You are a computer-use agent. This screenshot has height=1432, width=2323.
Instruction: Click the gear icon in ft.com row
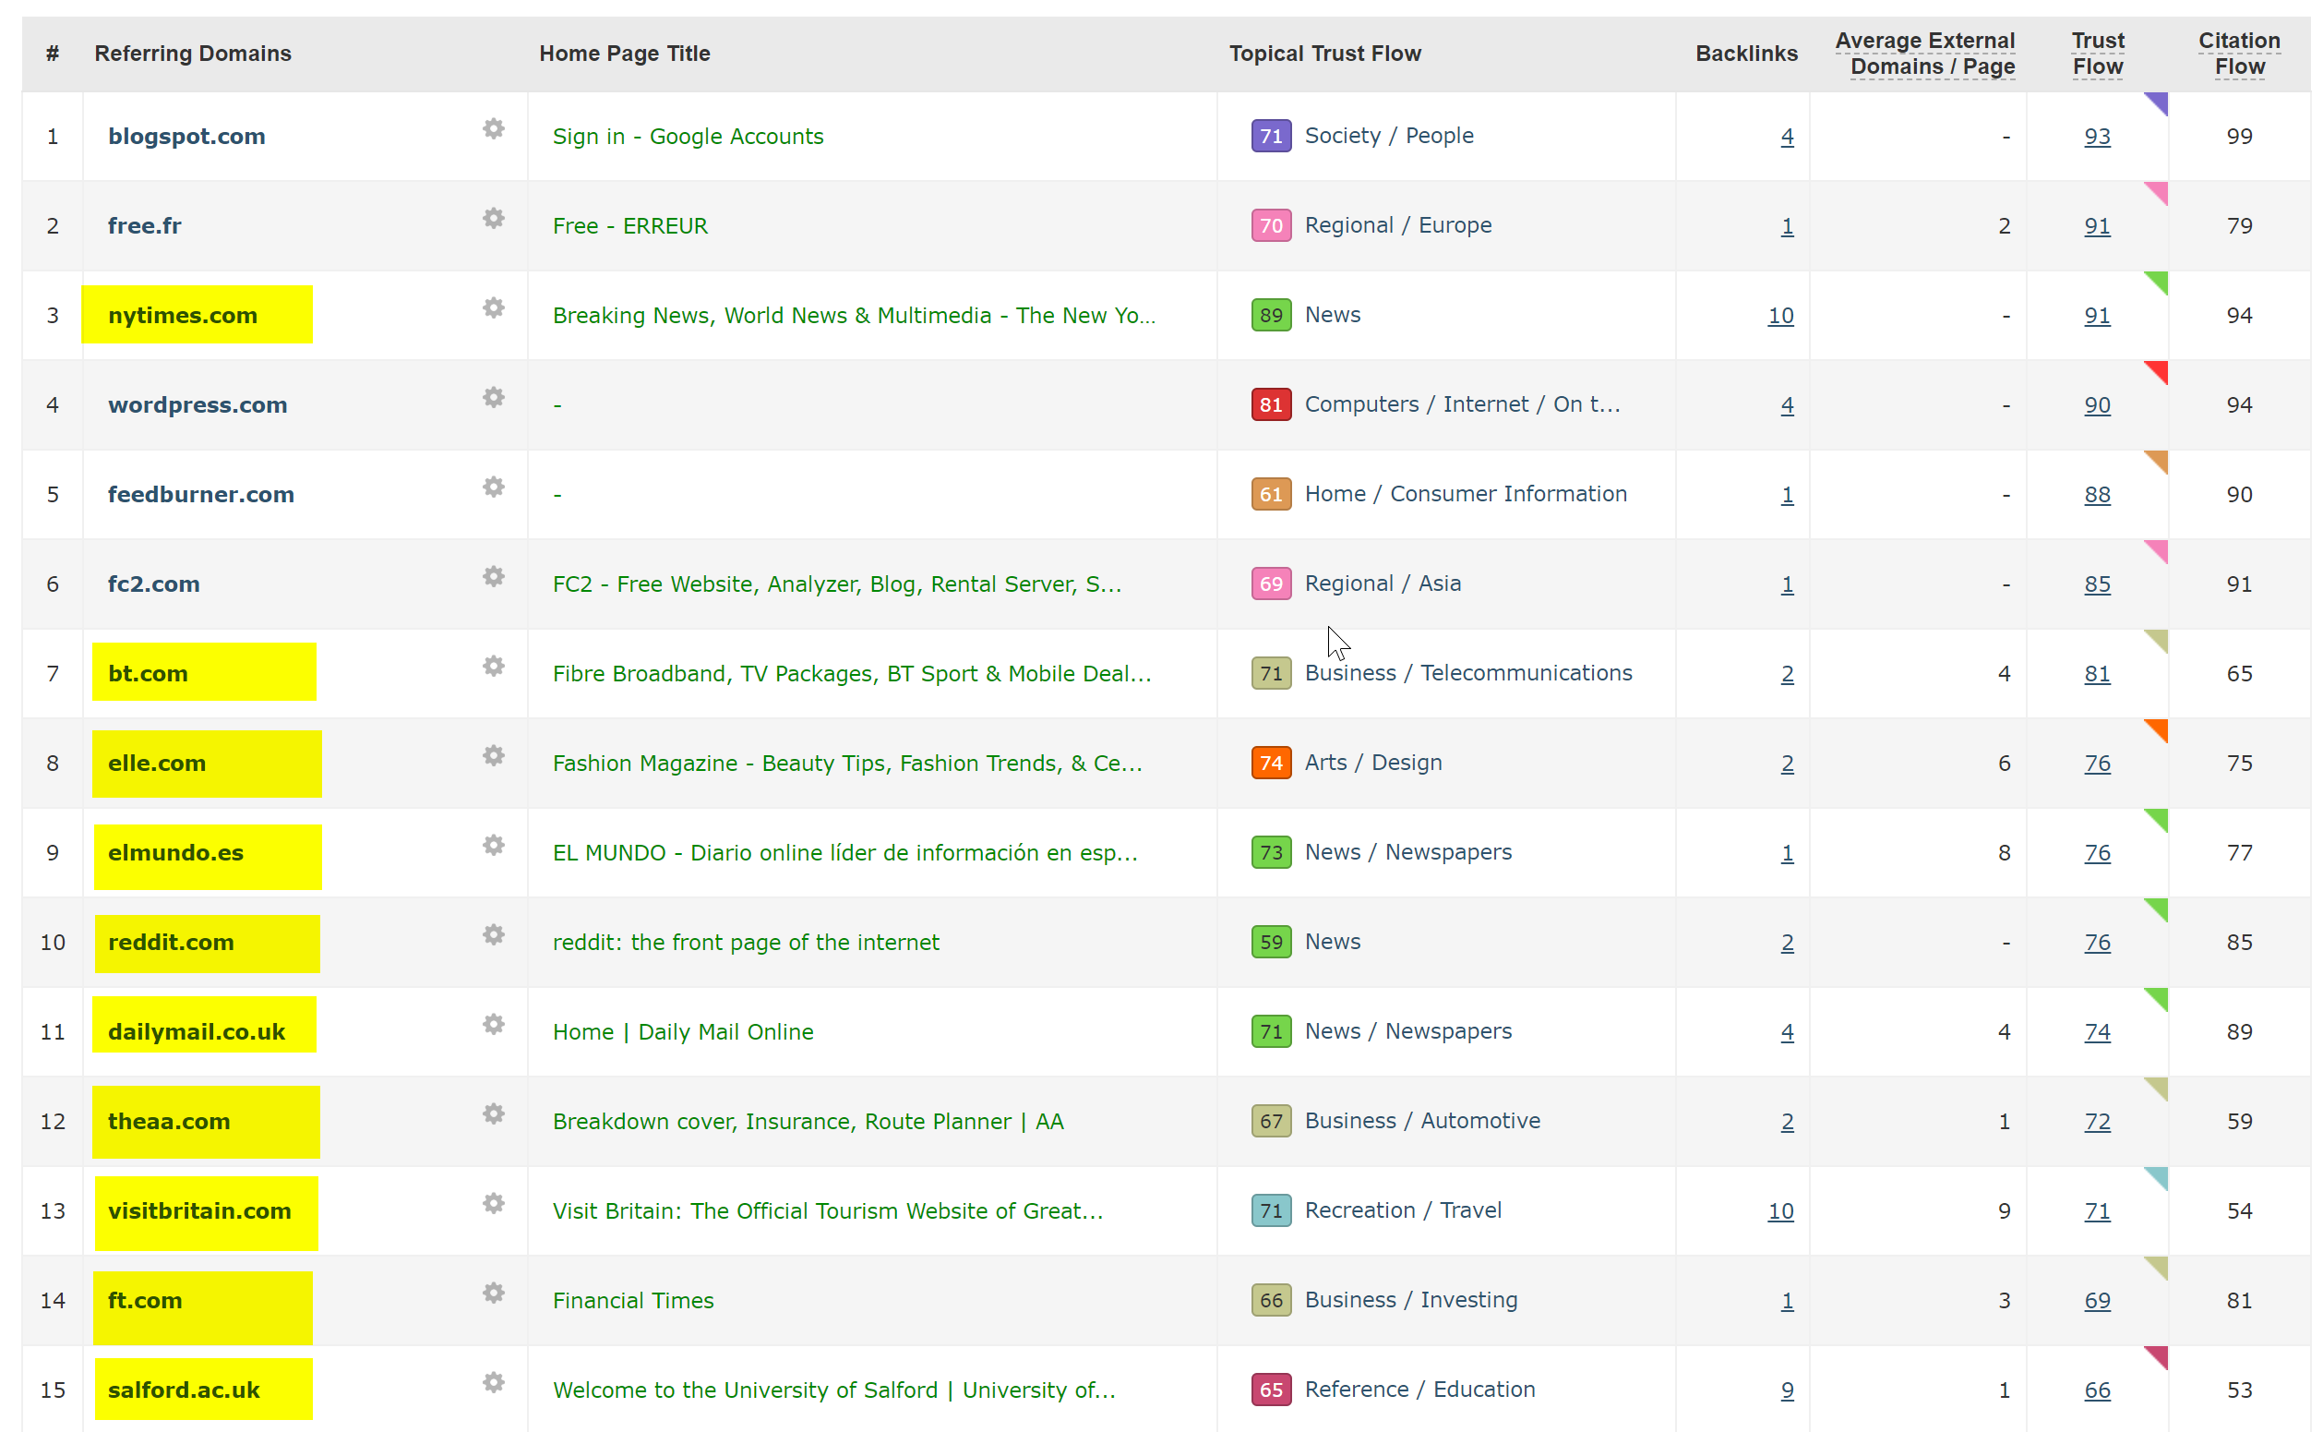pos(493,1293)
